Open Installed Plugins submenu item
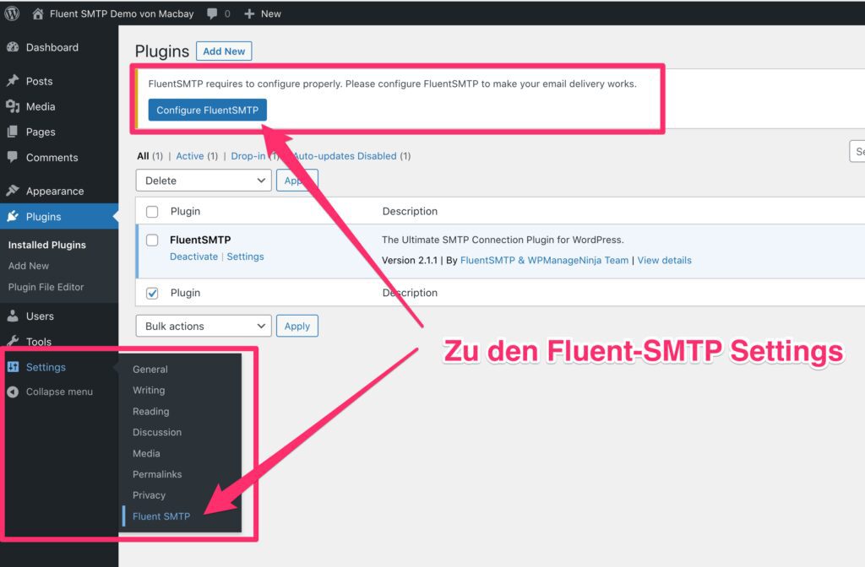This screenshot has width=865, height=567. pos(47,245)
